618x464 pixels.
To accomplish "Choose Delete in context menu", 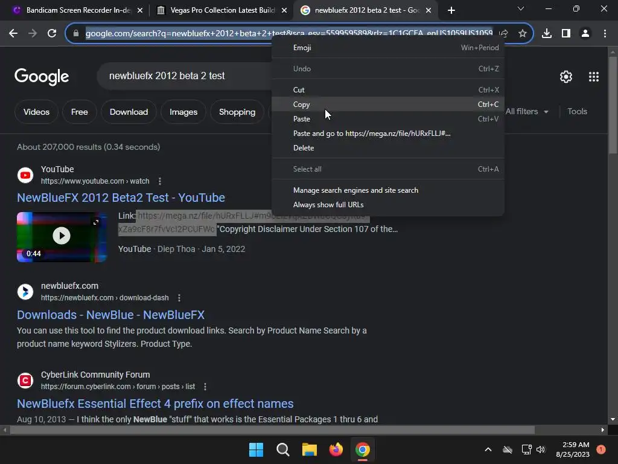I will pyautogui.click(x=388, y=148).
